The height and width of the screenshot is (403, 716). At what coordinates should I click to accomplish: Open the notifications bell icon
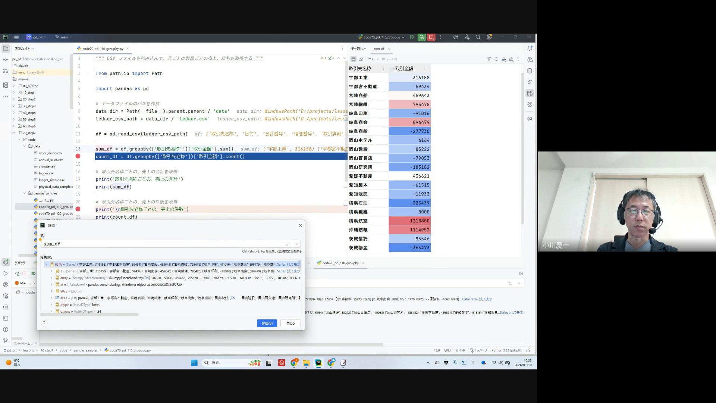[x=530, y=49]
